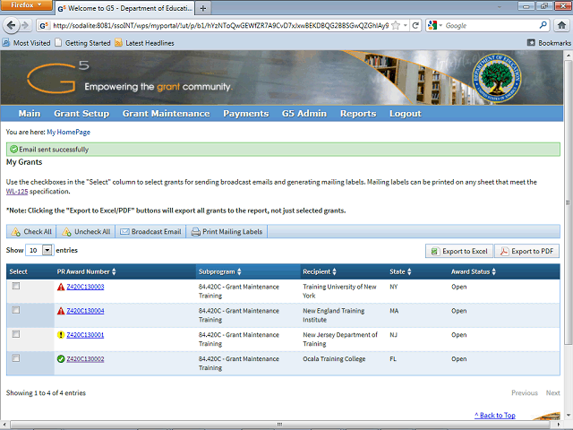Switch to the Welcome to G5 tab

click(x=125, y=8)
